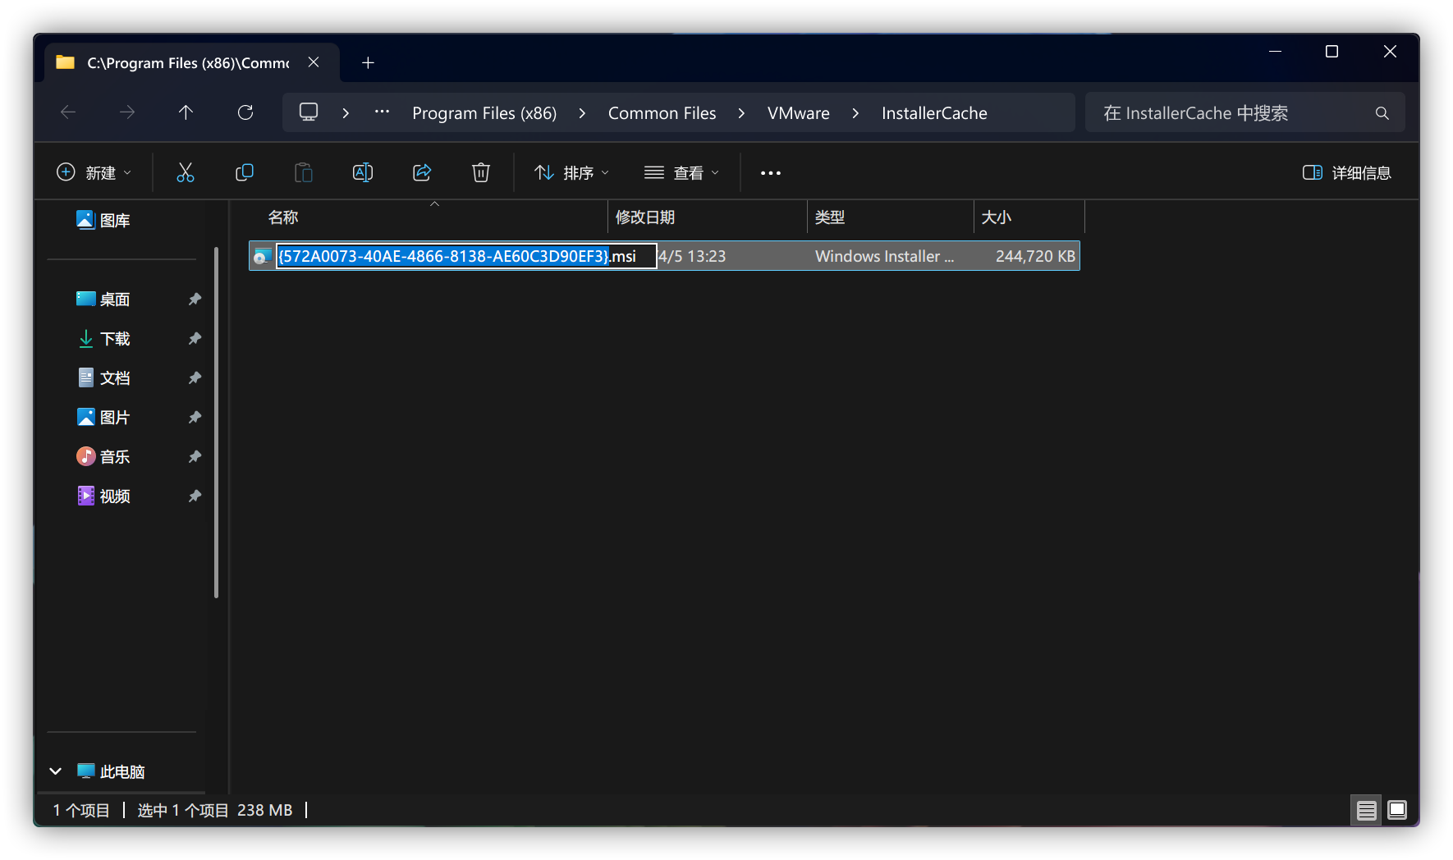Image resolution: width=1453 pixels, height=860 pixels.
Task: Open a new File Explorer tab
Action: 368,62
